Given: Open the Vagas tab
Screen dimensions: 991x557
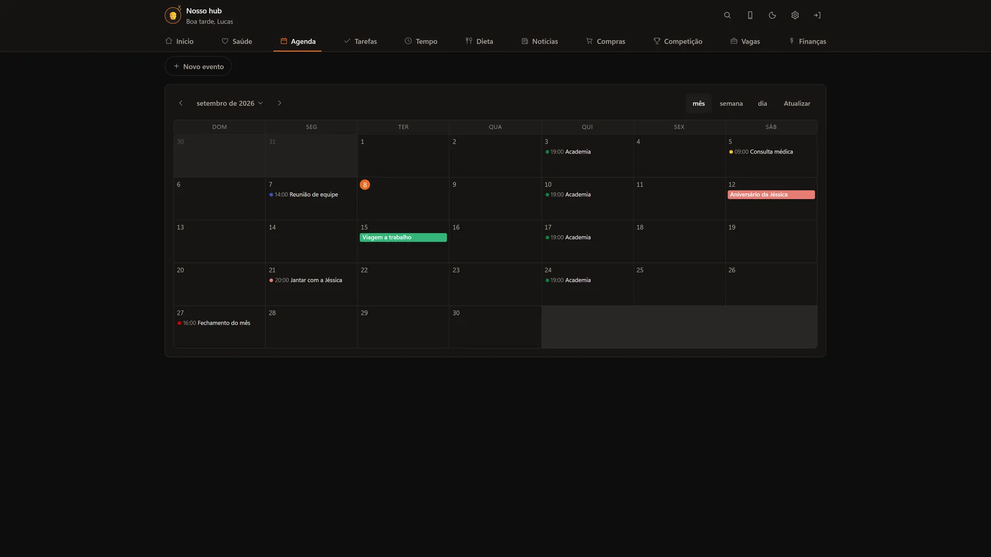Looking at the screenshot, I should [745, 41].
